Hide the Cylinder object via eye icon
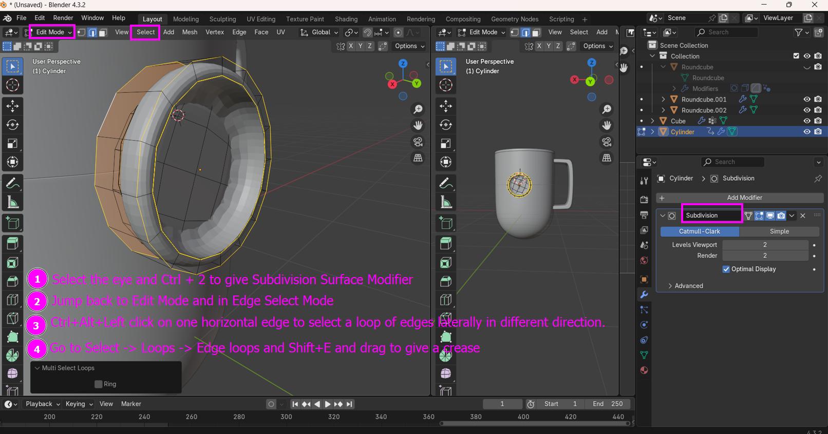The width and height of the screenshot is (828, 434). (807, 132)
